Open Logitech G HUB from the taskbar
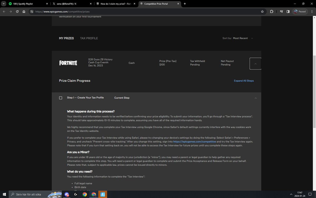This screenshot has height=198, width=316. click(x=76, y=195)
